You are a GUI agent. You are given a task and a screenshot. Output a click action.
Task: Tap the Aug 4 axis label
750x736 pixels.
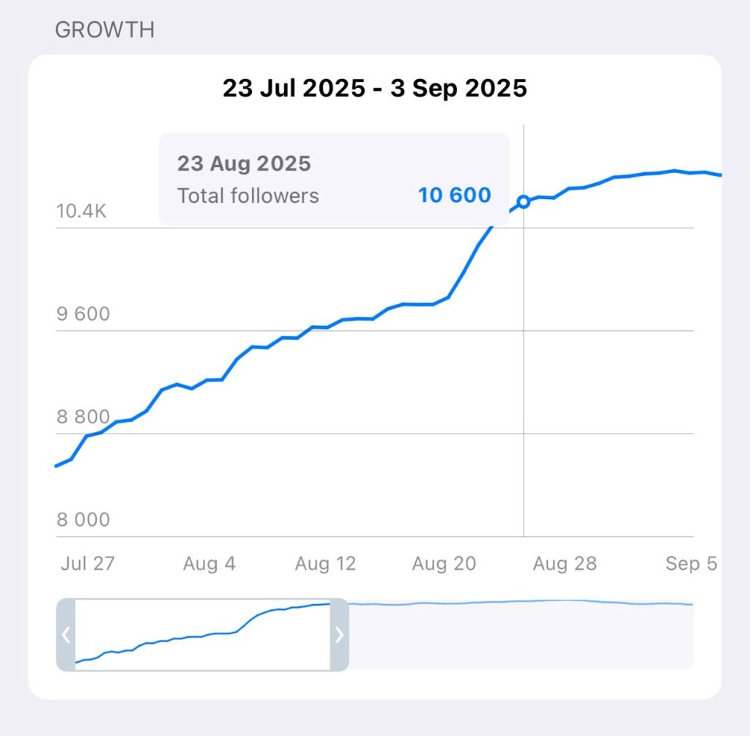click(209, 563)
